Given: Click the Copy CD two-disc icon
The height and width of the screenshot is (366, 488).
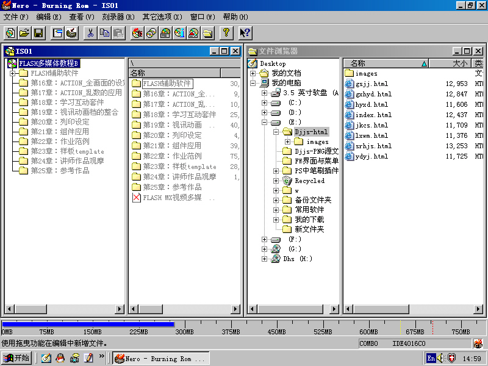Looking at the screenshot, I should point(151,33).
